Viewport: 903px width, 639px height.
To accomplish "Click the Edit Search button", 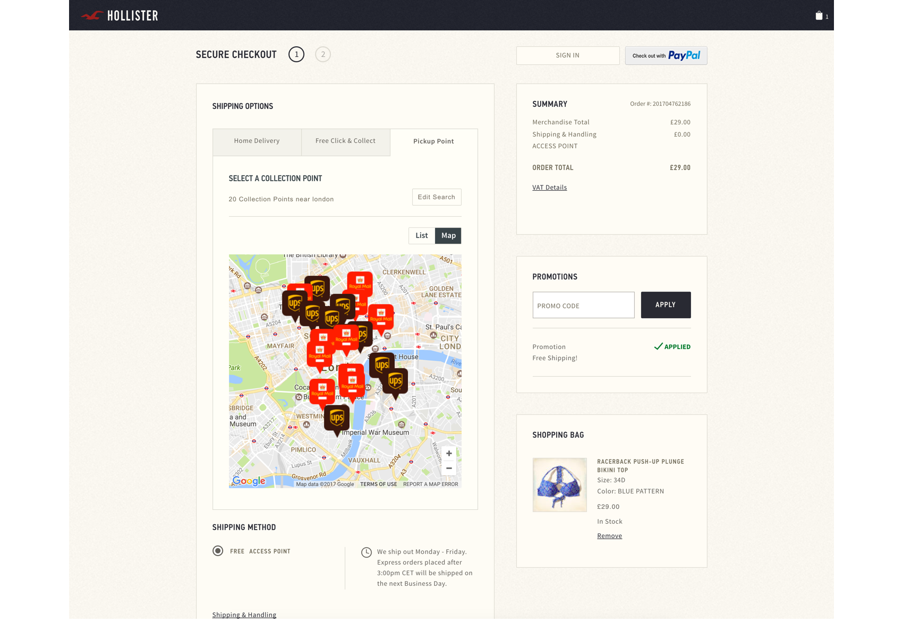I will 437,197.
